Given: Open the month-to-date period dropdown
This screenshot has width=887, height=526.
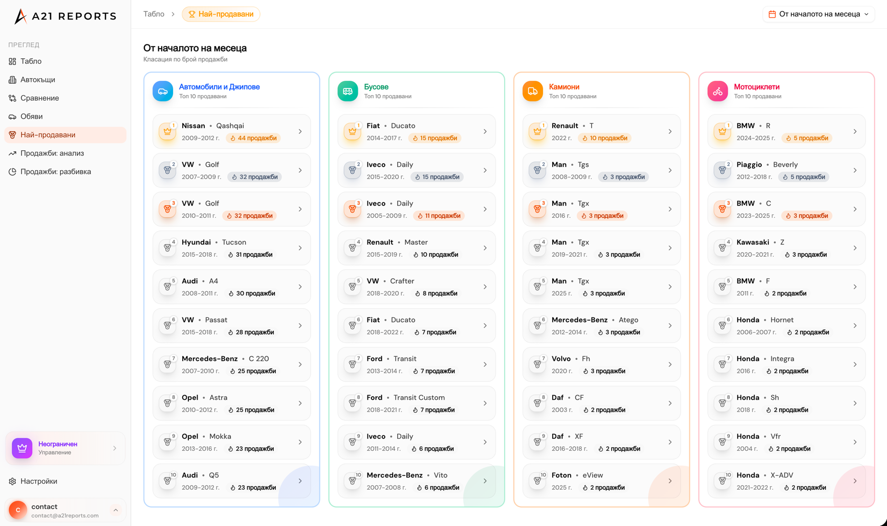Looking at the screenshot, I should point(818,14).
